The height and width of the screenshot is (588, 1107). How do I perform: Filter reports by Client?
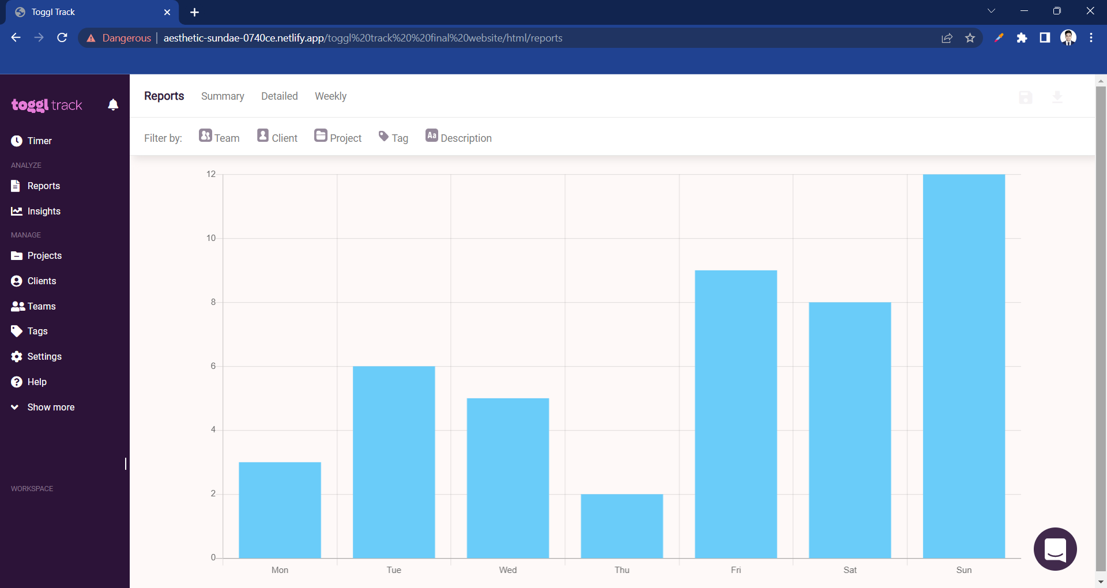[x=277, y=137]
